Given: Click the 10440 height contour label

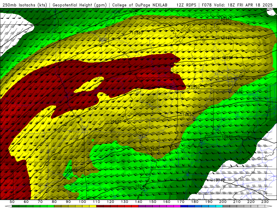Looking at the screenshot, I should click(x=226, y=38).
